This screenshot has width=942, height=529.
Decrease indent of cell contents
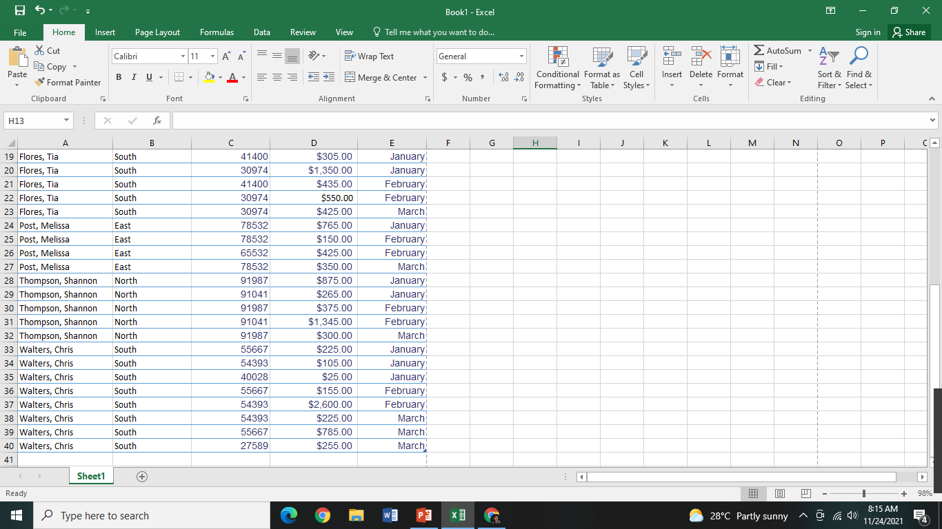[x=312, y=78]
